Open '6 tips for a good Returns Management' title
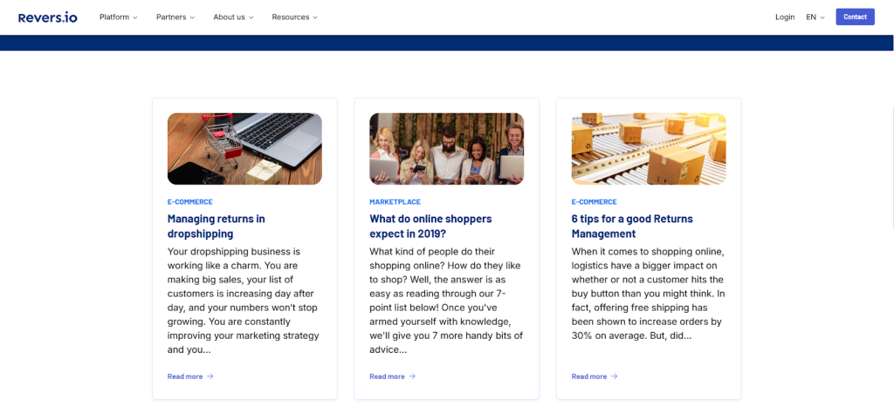This screenshot has height=413, width=894. point(632,226)
